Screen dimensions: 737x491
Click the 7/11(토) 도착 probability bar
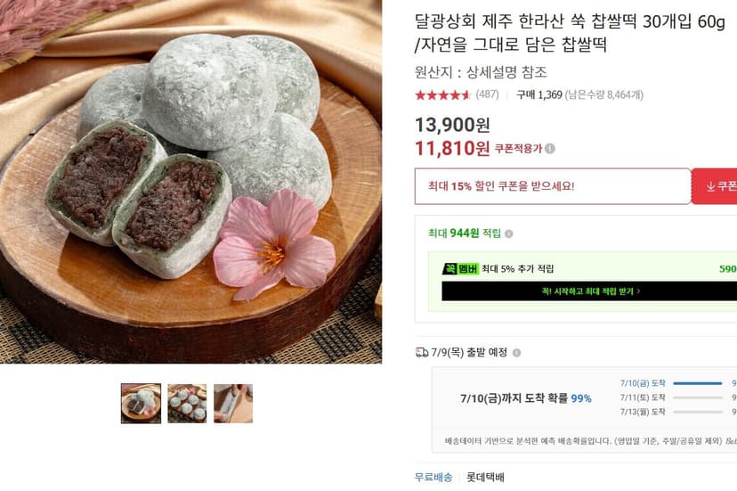tap(698, 397)
